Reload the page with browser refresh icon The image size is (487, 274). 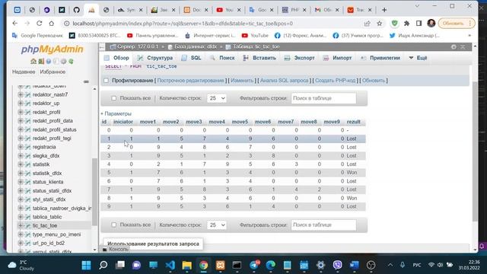click(x=39, y=24)
